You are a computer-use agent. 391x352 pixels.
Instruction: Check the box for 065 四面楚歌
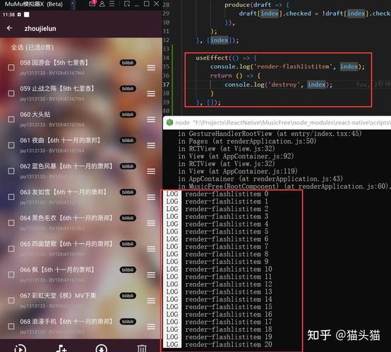pos(11,249)
